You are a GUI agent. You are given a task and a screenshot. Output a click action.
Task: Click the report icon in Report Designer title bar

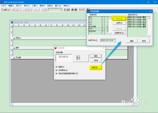[x=12, y=23]
